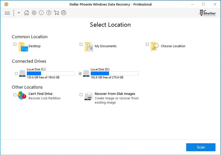Start the Scan
Screen dimensions: 221x155
click(201, 147)
